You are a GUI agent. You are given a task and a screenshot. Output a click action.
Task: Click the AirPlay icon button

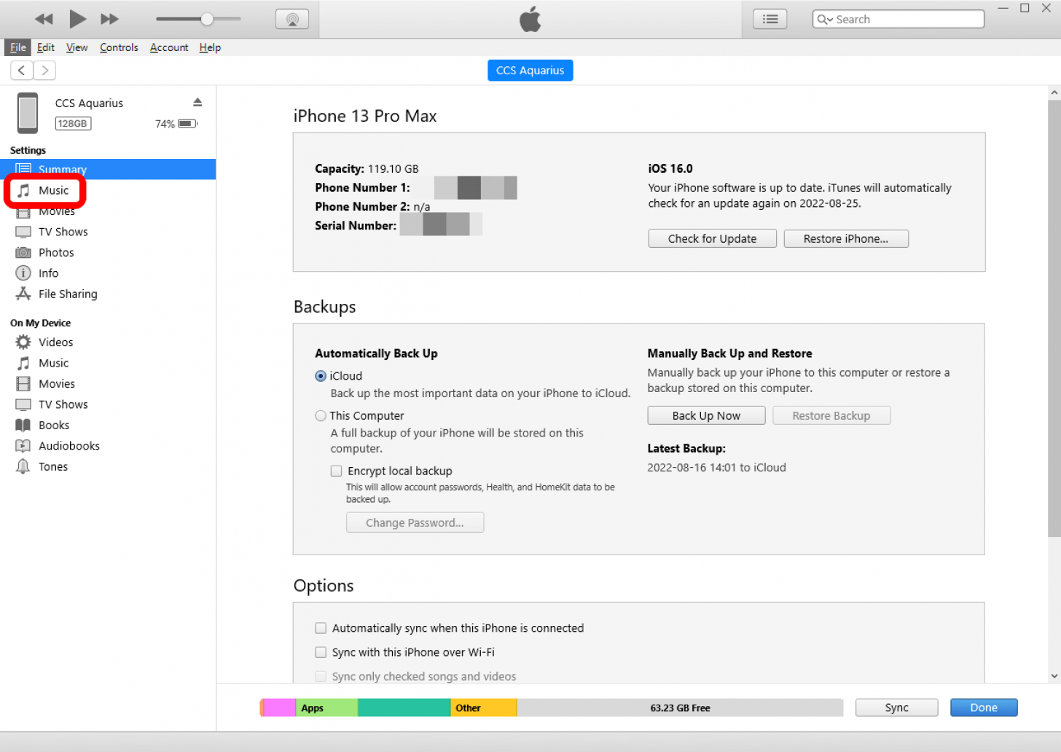tap(292, 20)
